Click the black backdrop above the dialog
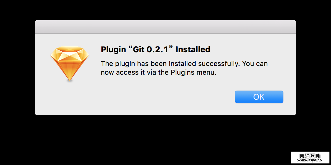The height and width of the screenshot is (165, 331). coord(165,9)
